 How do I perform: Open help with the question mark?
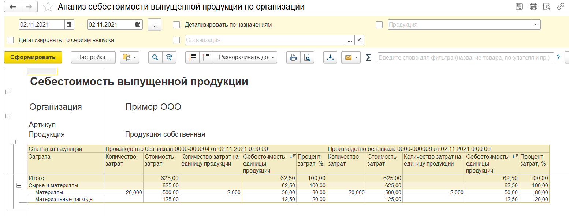click(558, 57)
